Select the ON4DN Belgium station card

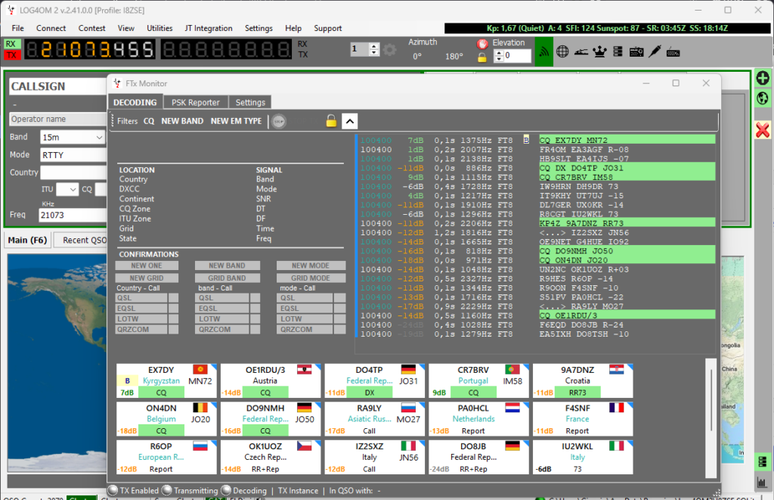166,419
